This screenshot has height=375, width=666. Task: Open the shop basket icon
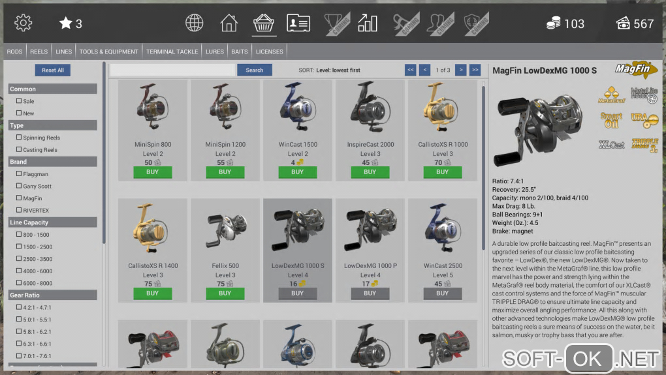click(264, 23)
